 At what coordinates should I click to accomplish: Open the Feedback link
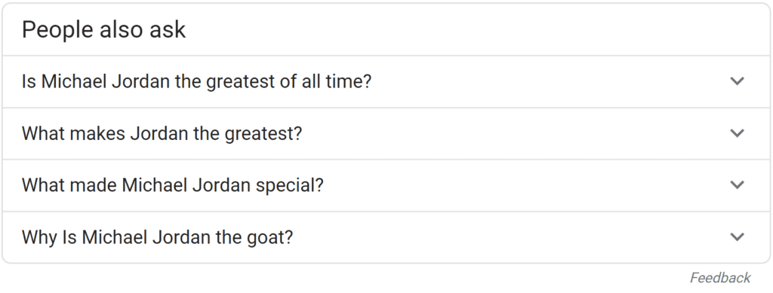tap(719, 278)
